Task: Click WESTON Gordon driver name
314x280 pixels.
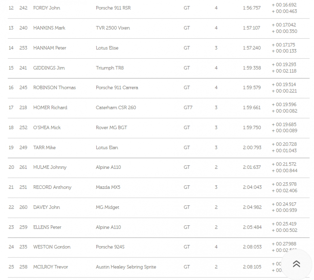Action: [52, 247]
